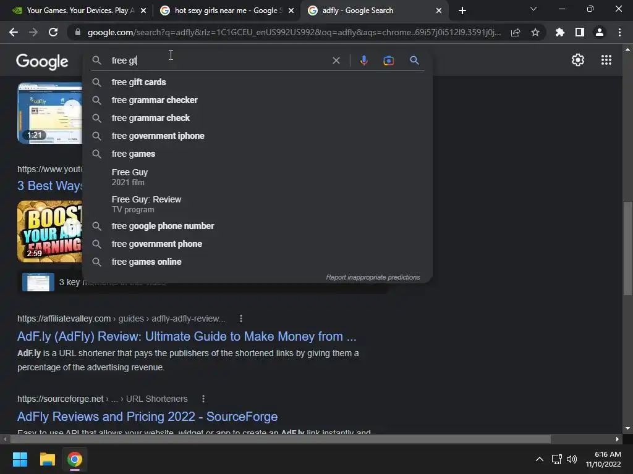Choose the 'free games online' suggestion

coord(257,262)
